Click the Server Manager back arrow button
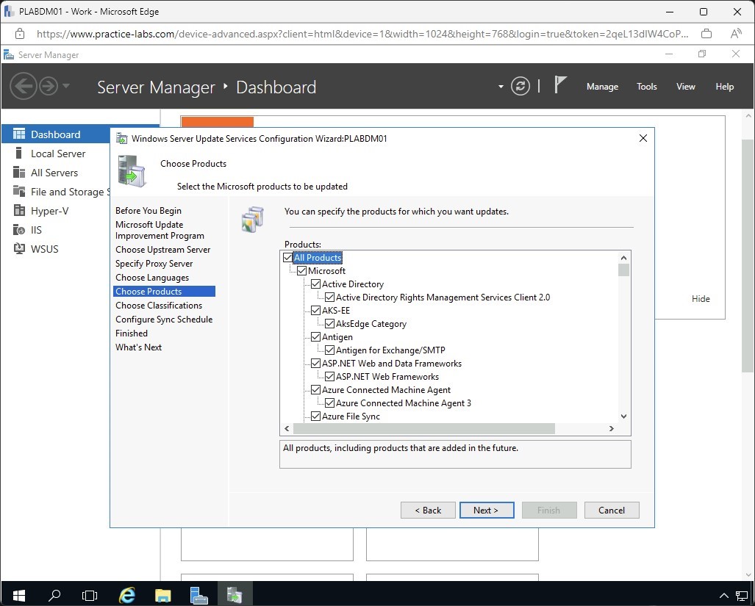The height and width of the screenshot is (606, 755). (24, 86)
